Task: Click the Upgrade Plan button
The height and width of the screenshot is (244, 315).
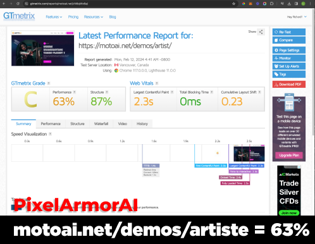Action: point(289,156)
